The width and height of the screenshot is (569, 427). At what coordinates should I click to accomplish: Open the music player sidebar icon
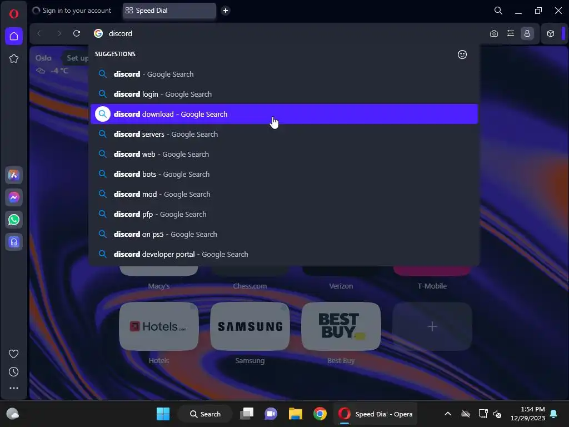point(14,242)
